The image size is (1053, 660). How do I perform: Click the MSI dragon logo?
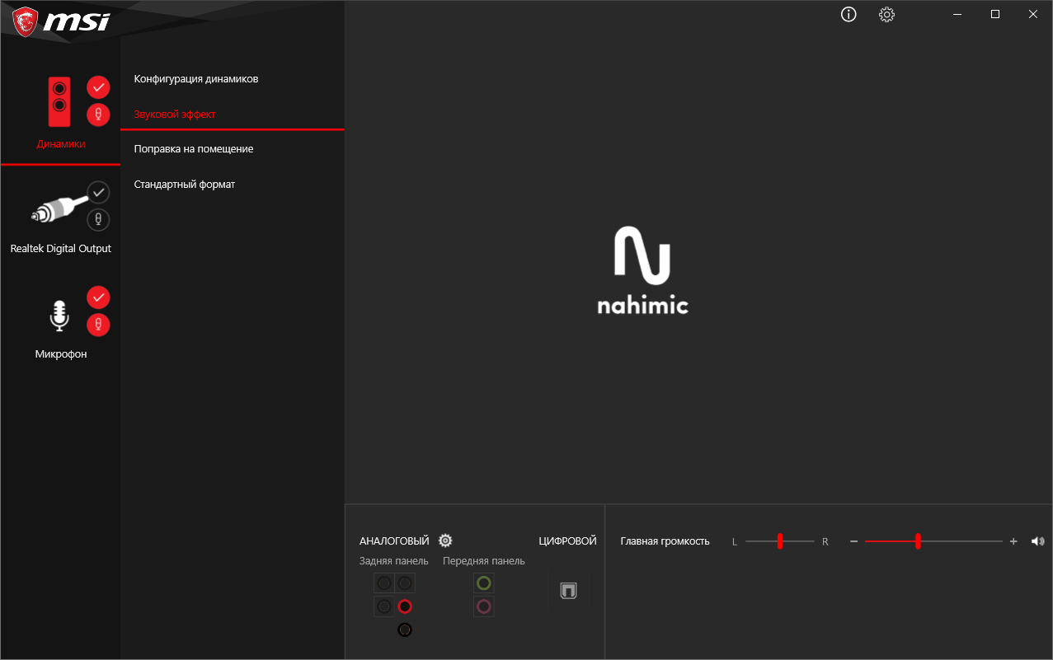tap(25, 21)
